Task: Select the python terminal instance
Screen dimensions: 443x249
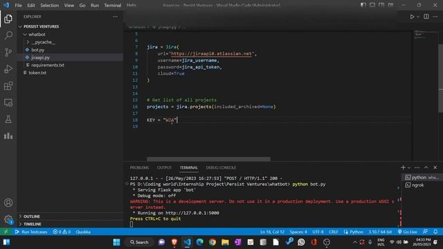Action: point(422,177)
